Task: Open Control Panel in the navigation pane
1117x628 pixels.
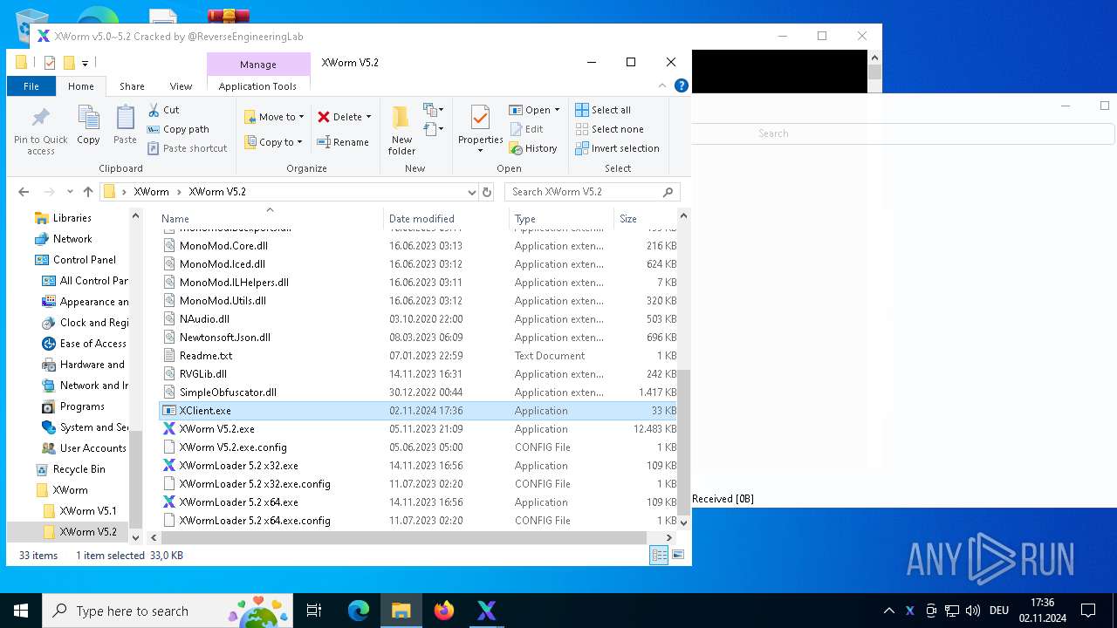Action: (84, 260)
